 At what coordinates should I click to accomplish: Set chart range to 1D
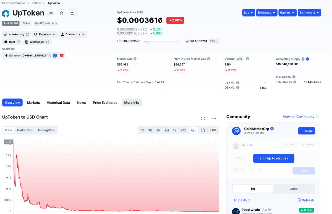[143, 130]
